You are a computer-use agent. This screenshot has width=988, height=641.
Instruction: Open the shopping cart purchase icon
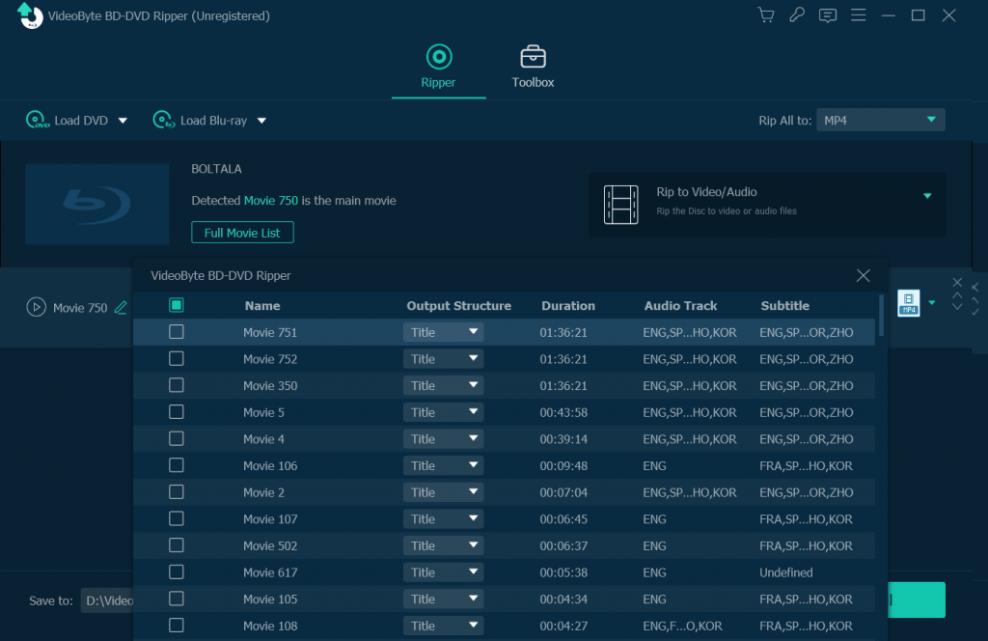tap(766, 15)
